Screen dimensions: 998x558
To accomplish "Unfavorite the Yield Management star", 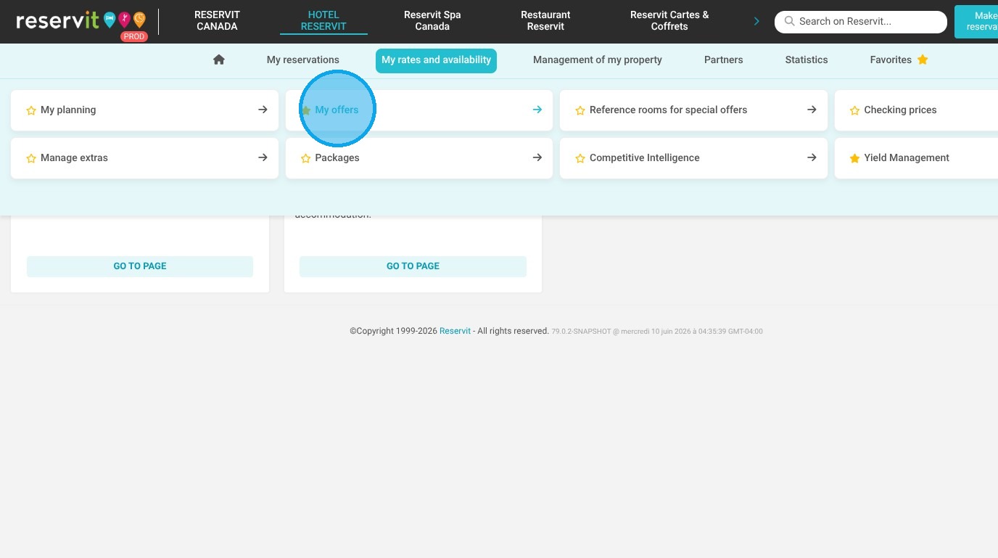I will pyautogui.click(x=854, y=158).
